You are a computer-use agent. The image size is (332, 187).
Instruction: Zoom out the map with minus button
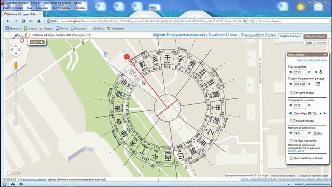[x=16, y=123]
